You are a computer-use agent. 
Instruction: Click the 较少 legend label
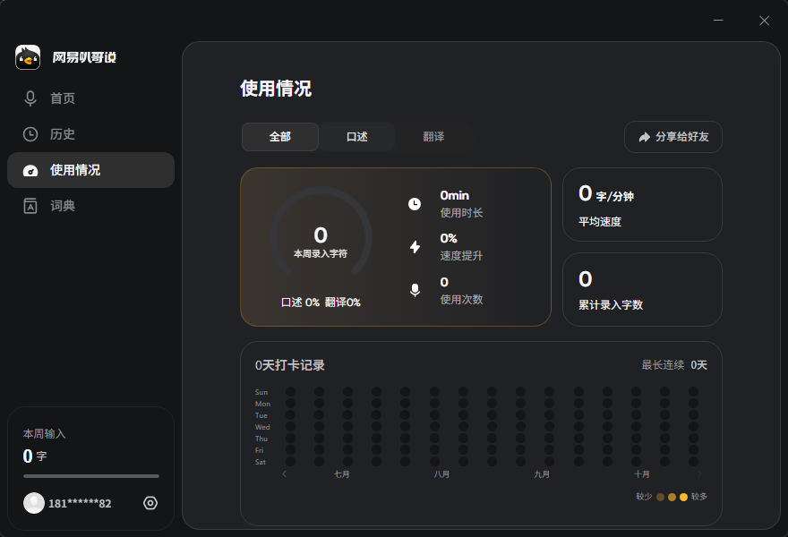(644, 497)
